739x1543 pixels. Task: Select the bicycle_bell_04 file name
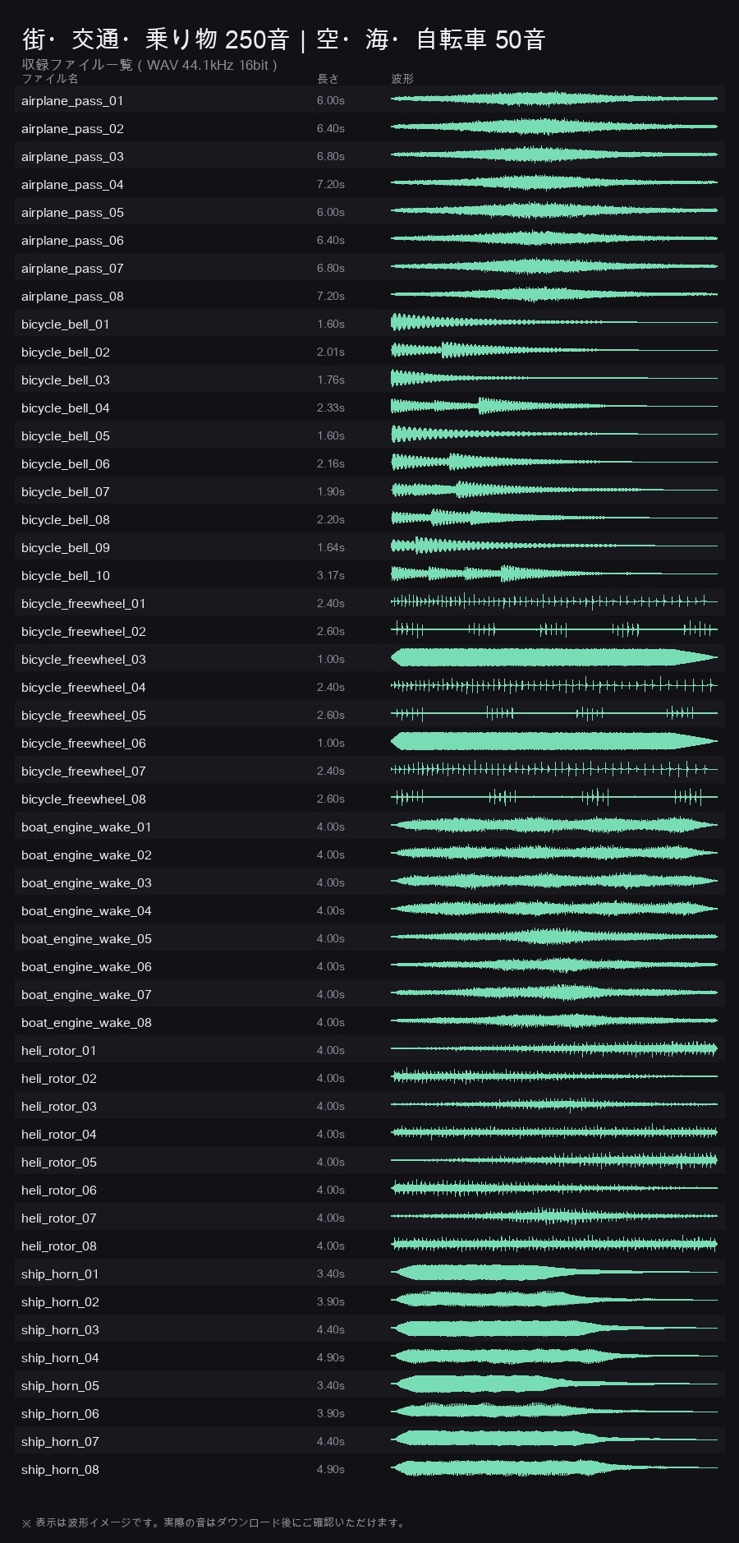pyautogui.click(x=66, y=408)
